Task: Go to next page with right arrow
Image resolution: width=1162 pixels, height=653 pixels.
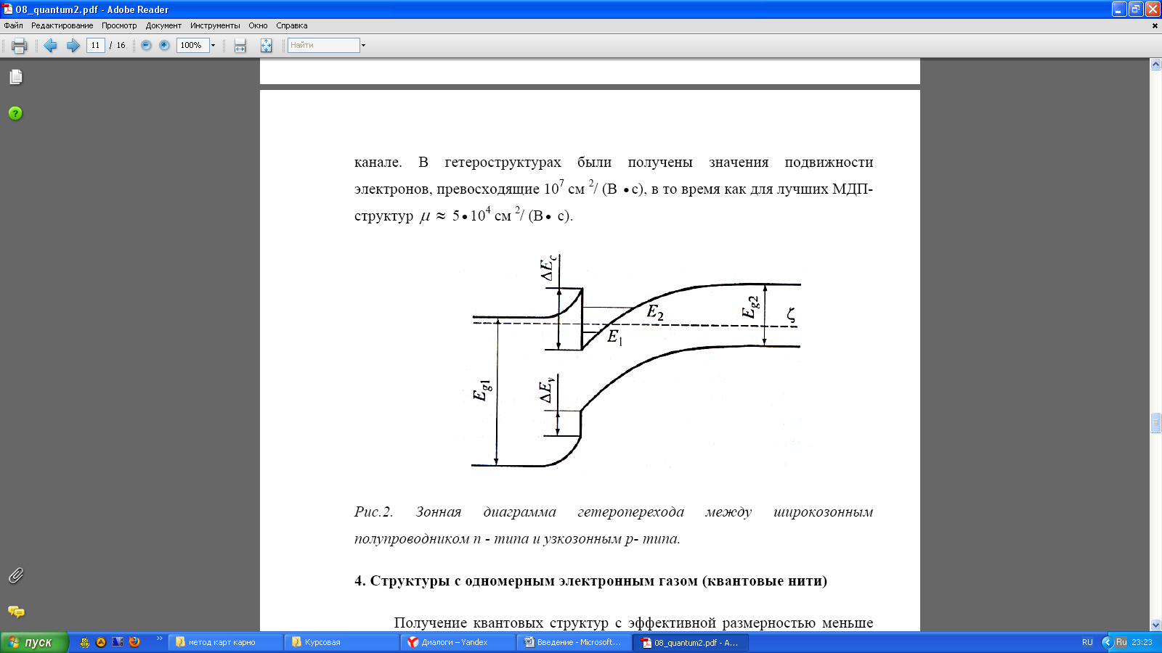Action: click(73, 46)
